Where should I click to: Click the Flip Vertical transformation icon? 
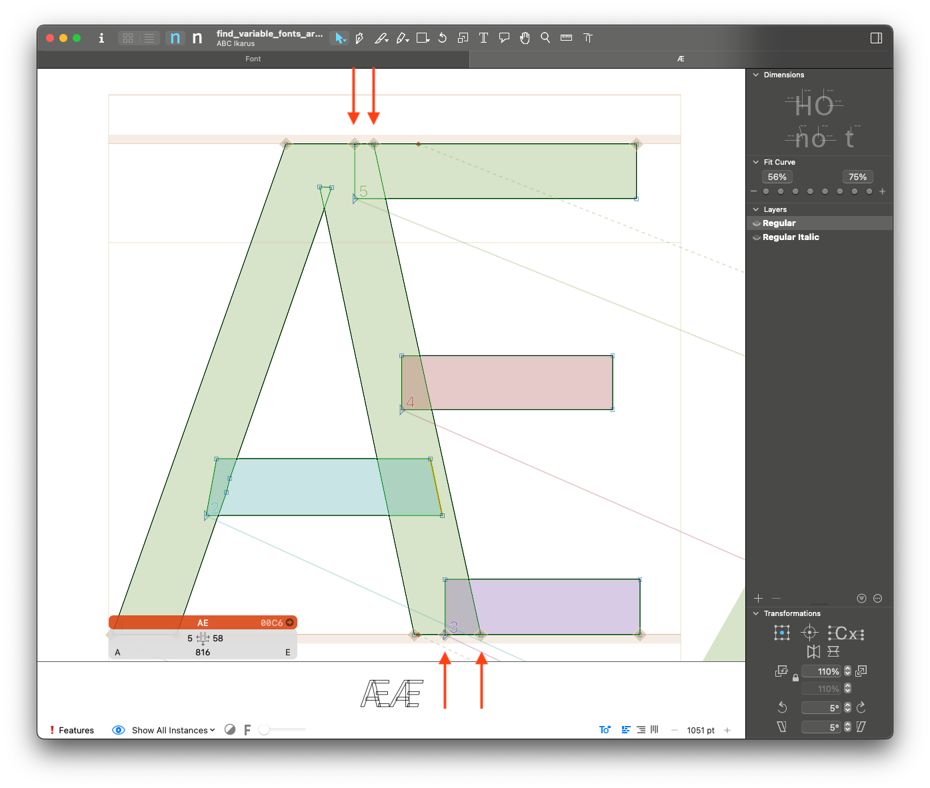click(x=833, y=651)
